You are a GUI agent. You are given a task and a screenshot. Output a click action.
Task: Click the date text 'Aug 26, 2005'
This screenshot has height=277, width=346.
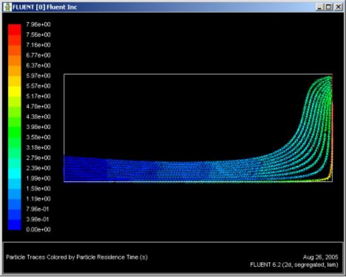(321, 257)
